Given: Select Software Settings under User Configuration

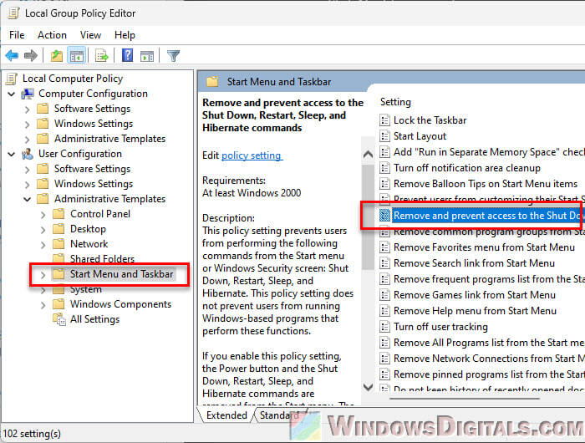Looking at the screenshot, I should [x=92, y=169].
